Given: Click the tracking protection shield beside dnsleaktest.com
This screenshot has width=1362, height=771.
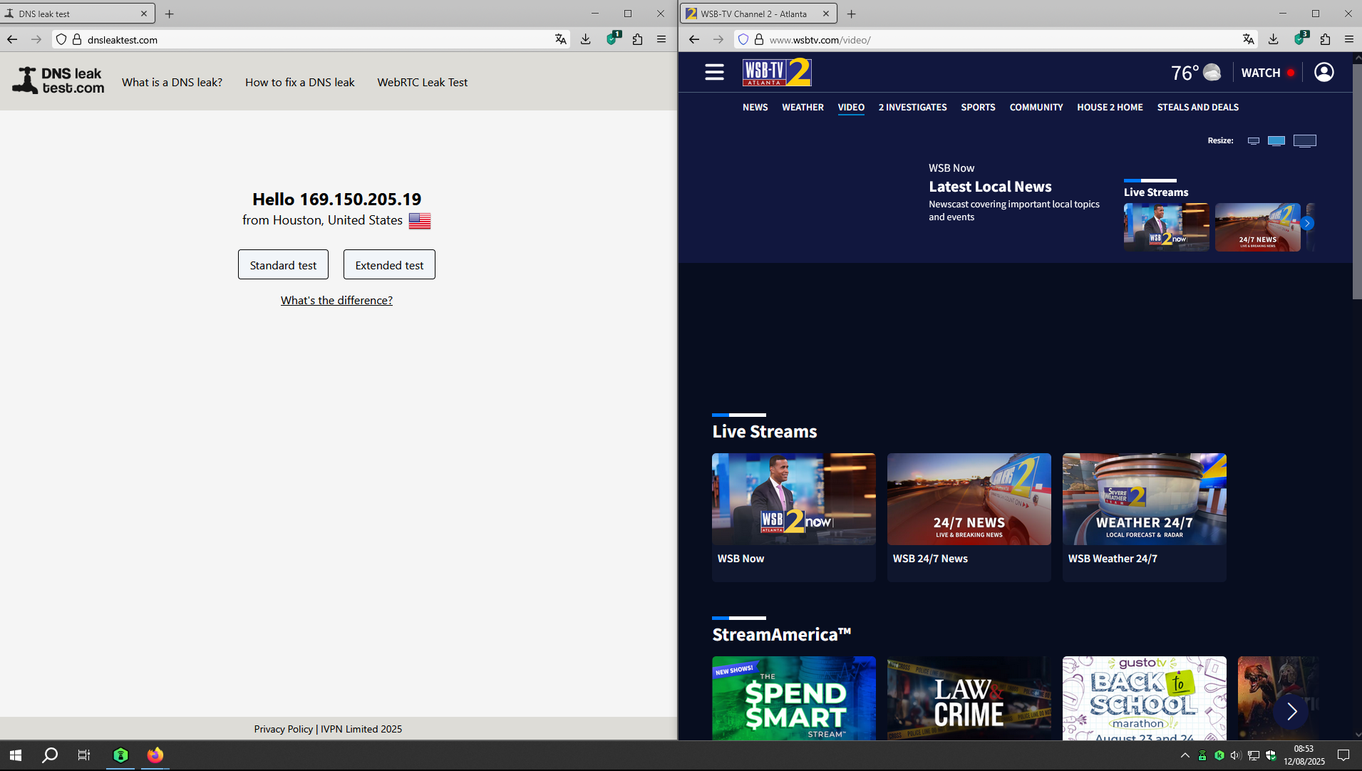Looking at the screenshot, I should (x=61, y=40).
